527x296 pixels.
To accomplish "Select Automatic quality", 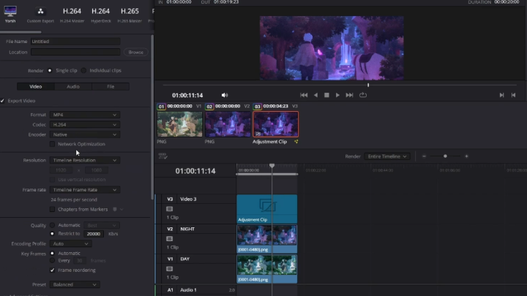I will tap(52, 225).
